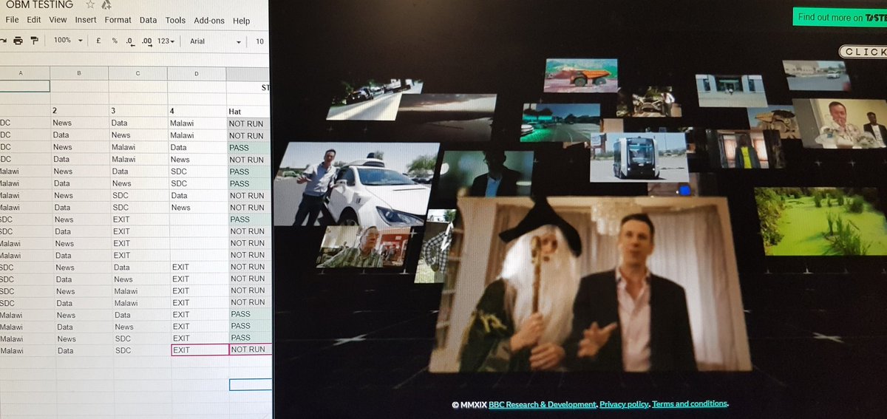Image resolution: width=887 pixels, height=419 pixels.
Task: Click the add-to-Drive icon beside the title
Action: click(x=106, y=4)
